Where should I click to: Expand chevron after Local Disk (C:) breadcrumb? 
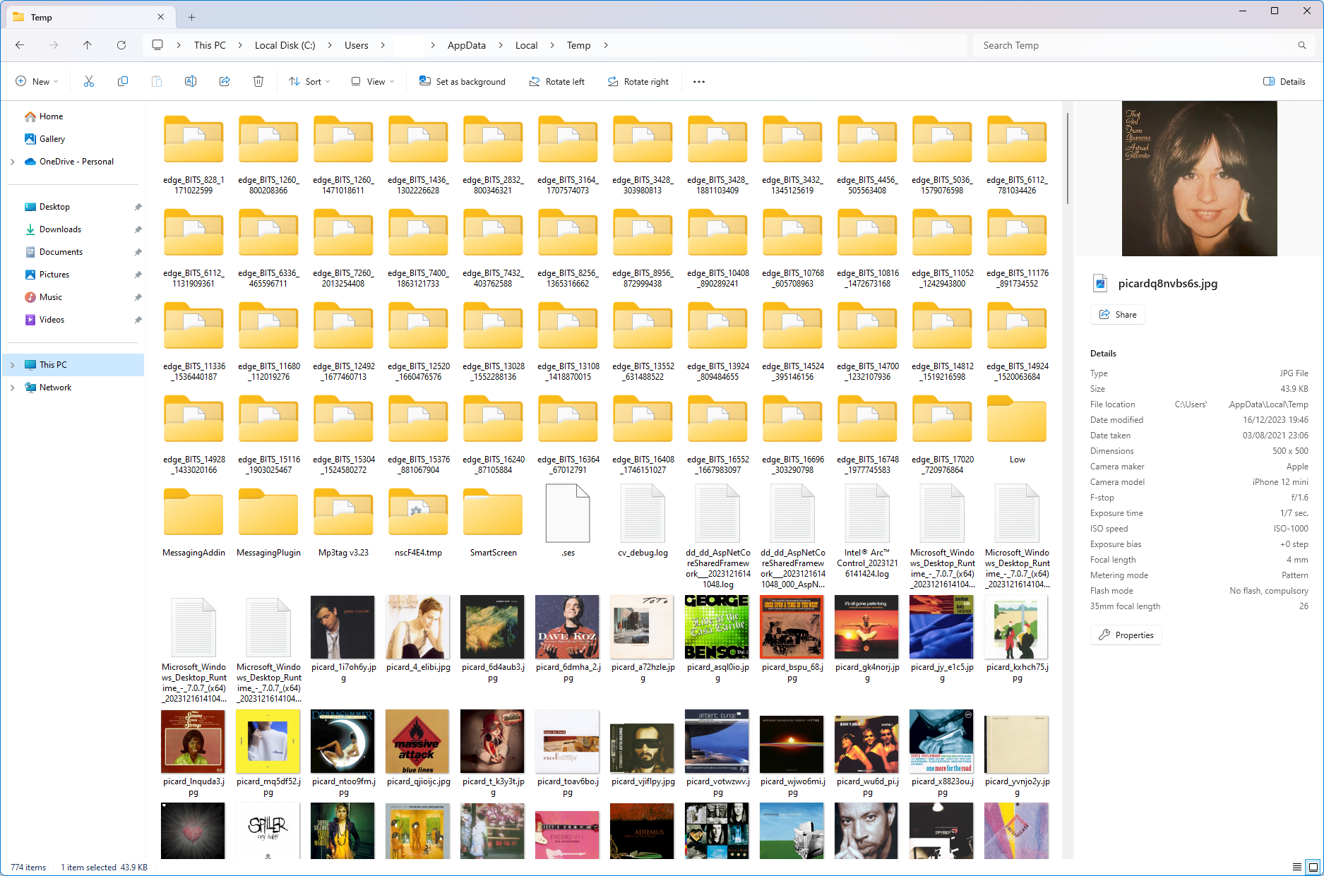click(x=330, y=45)
